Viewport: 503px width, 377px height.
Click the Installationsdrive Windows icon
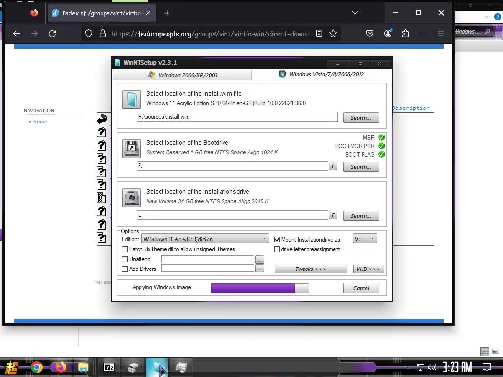(132, 197)
